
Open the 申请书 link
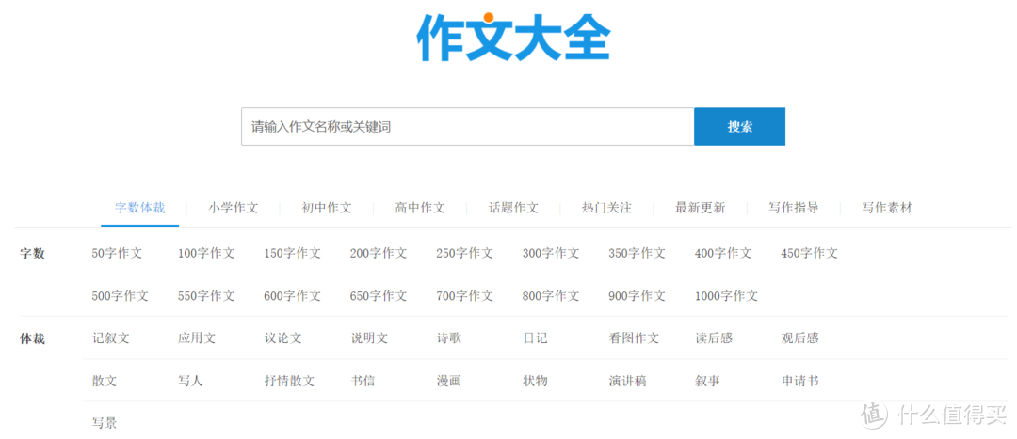click(x=799, y=381)
